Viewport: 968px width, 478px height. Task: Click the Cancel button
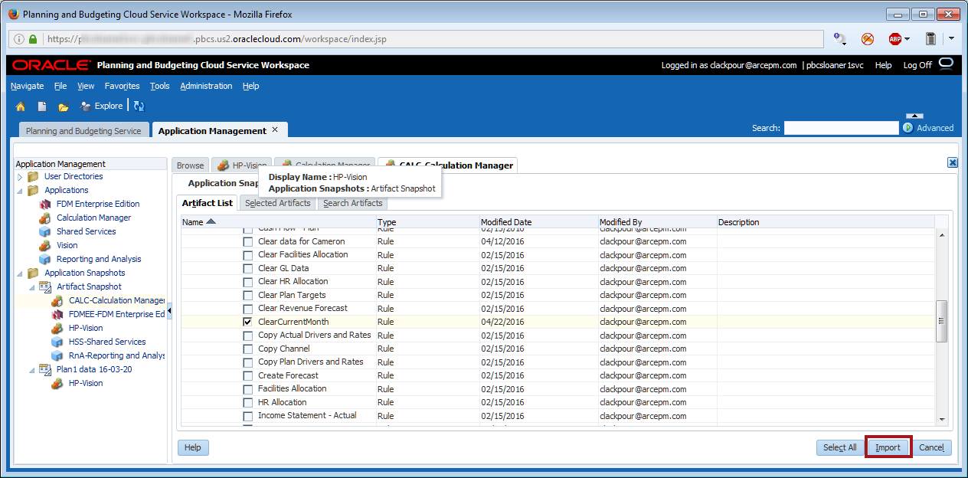932,447
